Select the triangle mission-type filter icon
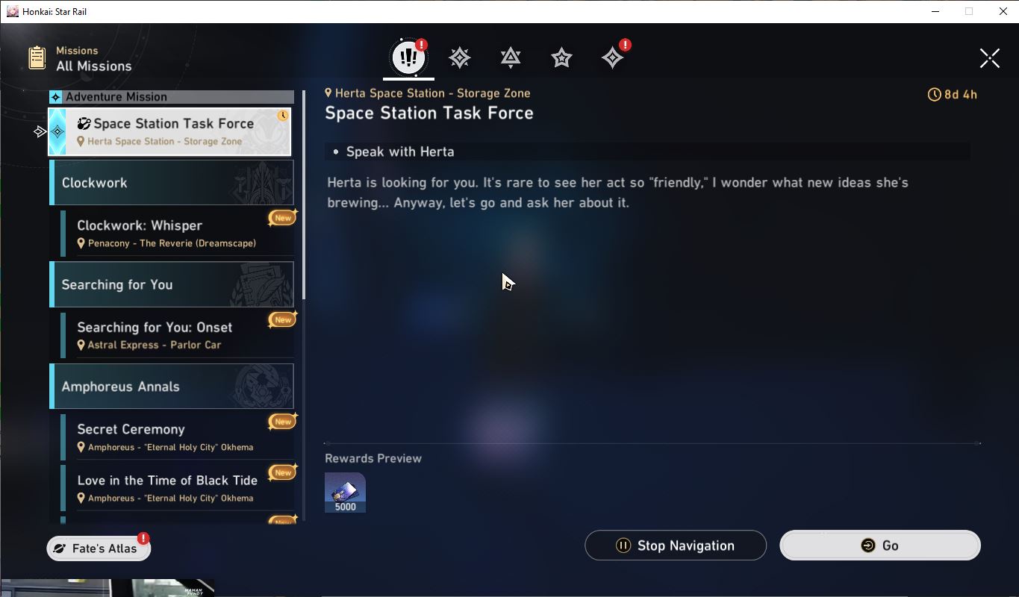 coord(511,57)
